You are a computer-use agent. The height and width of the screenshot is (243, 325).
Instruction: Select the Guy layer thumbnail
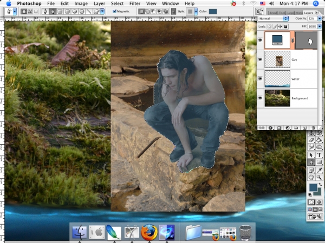pos(277,59)
